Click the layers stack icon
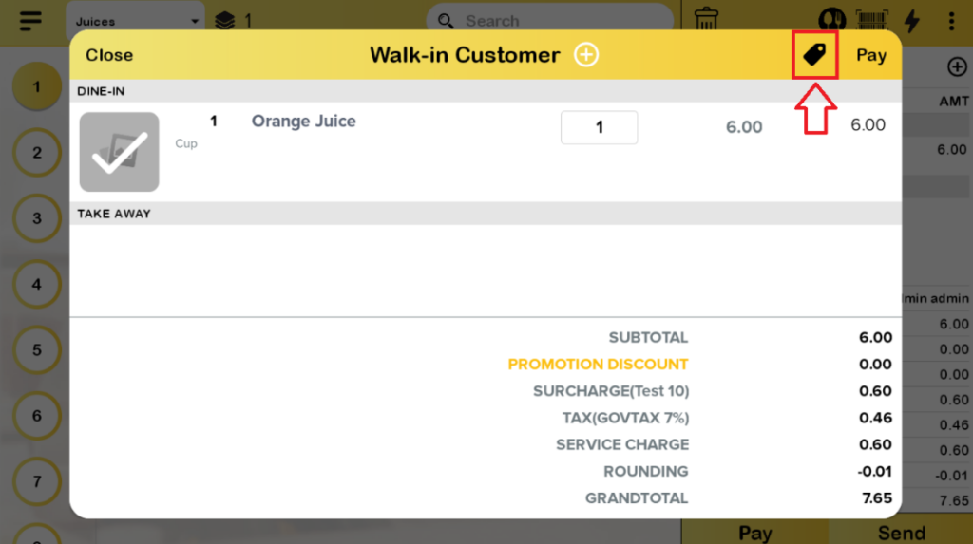 [x=224, y=20]
